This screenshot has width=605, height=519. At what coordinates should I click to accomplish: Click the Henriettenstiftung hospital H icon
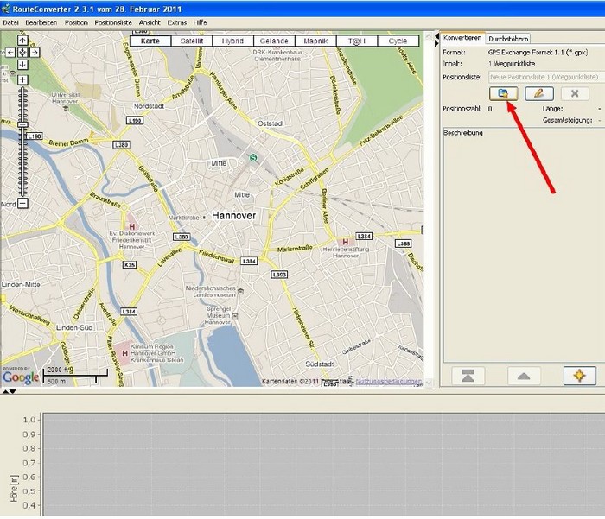(x=346, y=242)
